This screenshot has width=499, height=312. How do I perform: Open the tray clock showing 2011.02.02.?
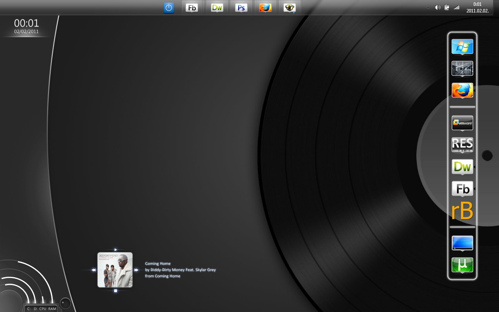[x=478, y=7]
